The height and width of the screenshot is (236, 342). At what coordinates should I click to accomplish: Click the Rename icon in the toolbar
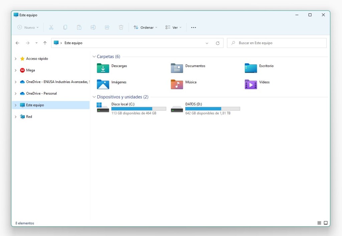[93, 27]
